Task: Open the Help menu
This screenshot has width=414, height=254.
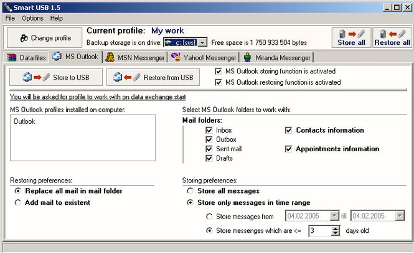Action: point(56,18)
